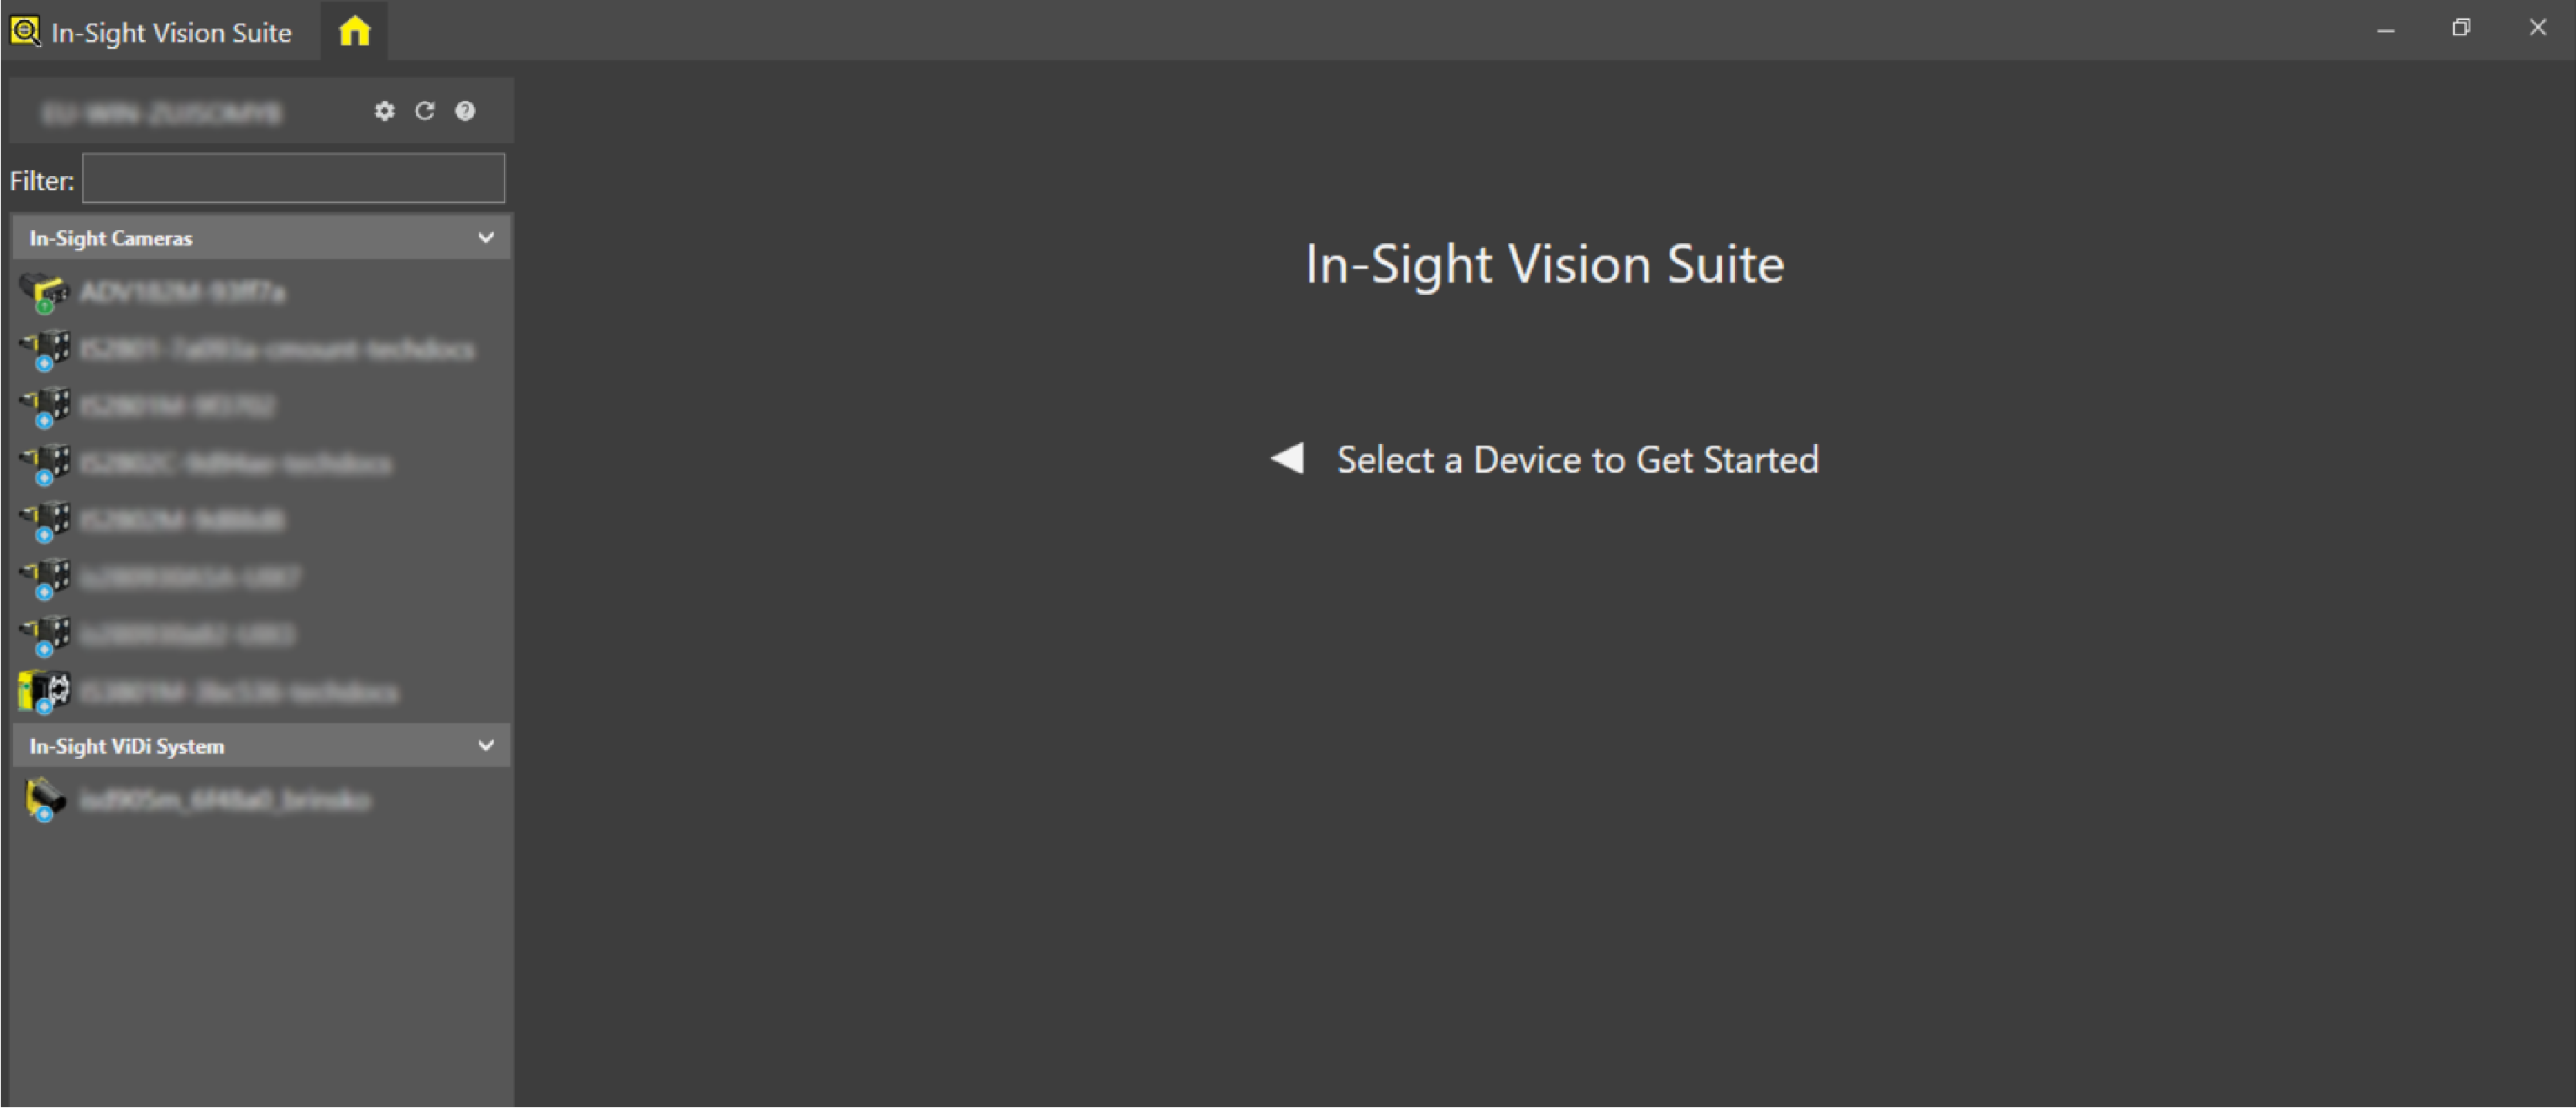This screenshot has height=1108, width=2576.
Task: Collapse the In-Sight ViDi System chevron
Action: click(x=486, y=746)
